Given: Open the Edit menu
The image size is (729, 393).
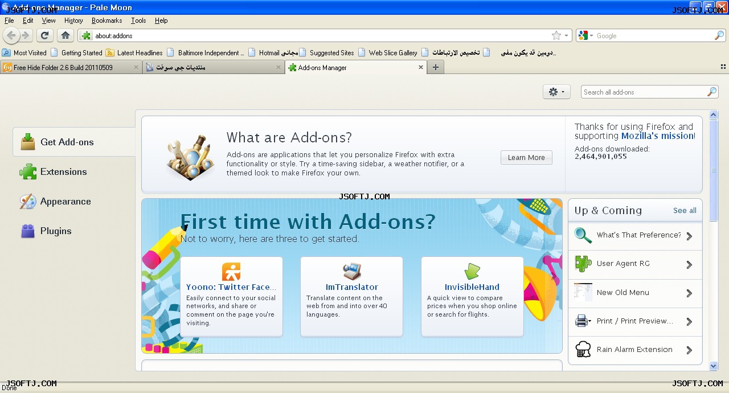Looking at the screenshot, I should pos(28,21).
